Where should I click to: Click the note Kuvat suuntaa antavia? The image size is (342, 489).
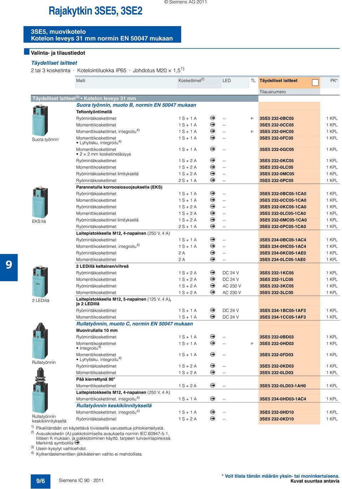315,481
